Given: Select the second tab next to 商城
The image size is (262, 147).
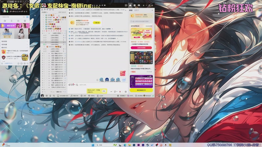Looking at the screenshot, I should pos(137,10).
